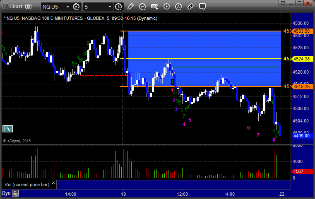Screen dimensions: 315x199
Task: Open the window options dropdown icon
Action: click(x=283, y=3)
